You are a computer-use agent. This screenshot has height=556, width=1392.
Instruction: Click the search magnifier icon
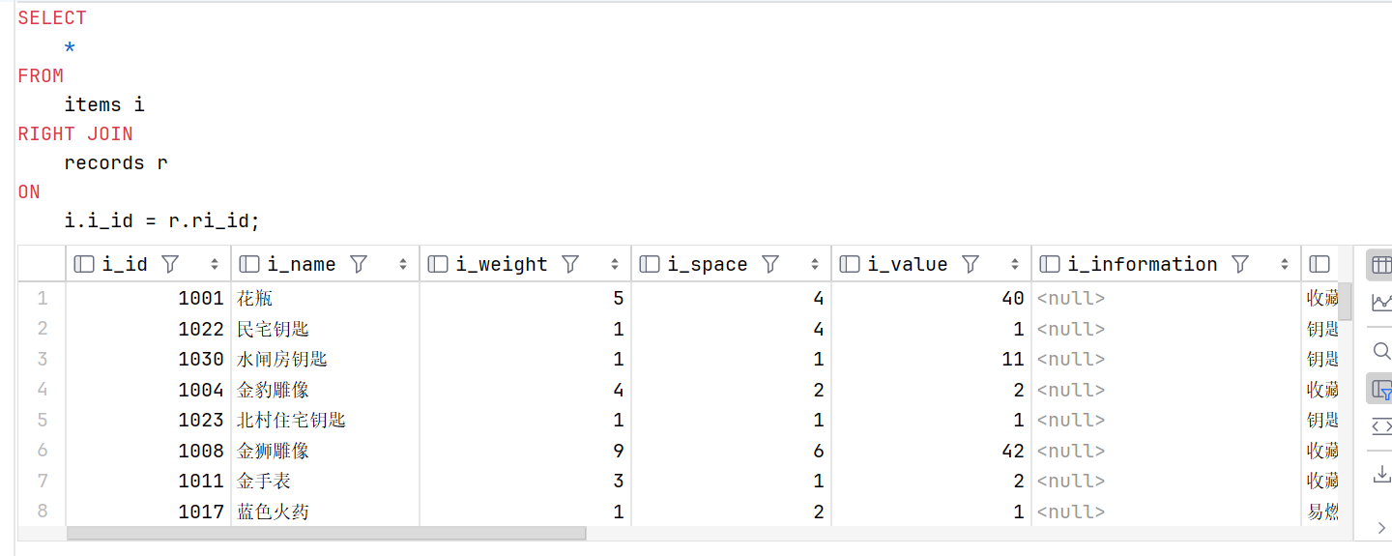coord(1381,350)
